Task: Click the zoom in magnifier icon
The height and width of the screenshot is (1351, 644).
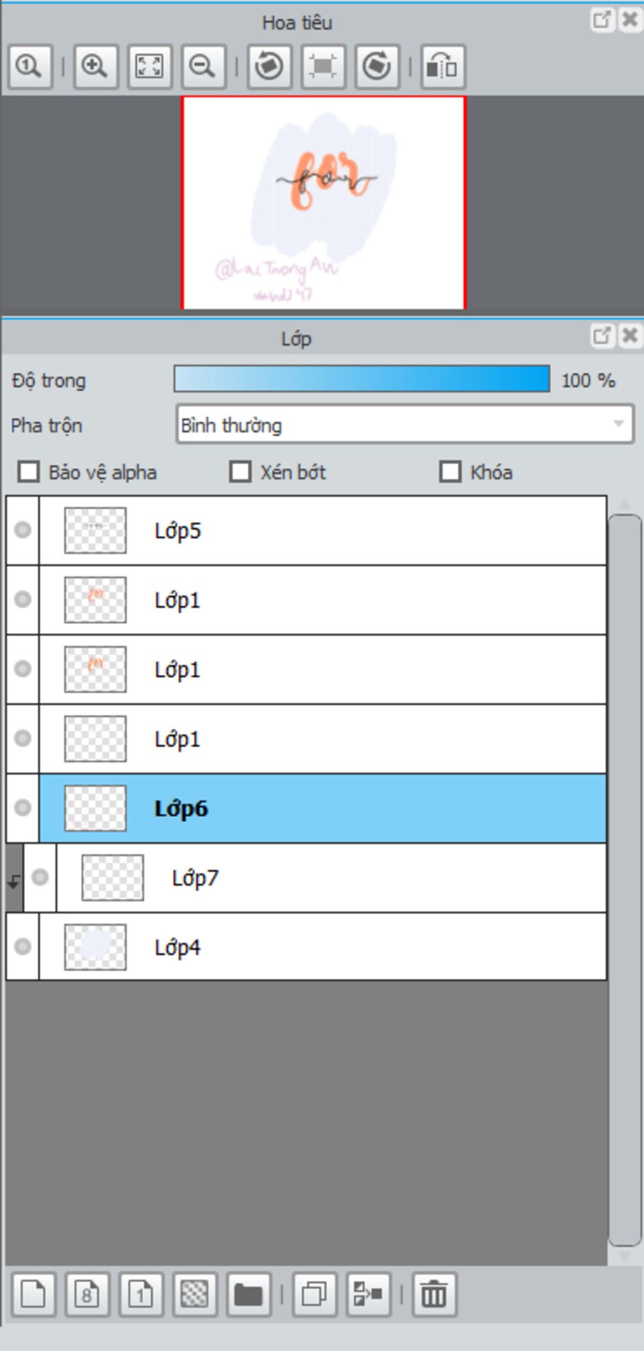Action: point(96,66)
